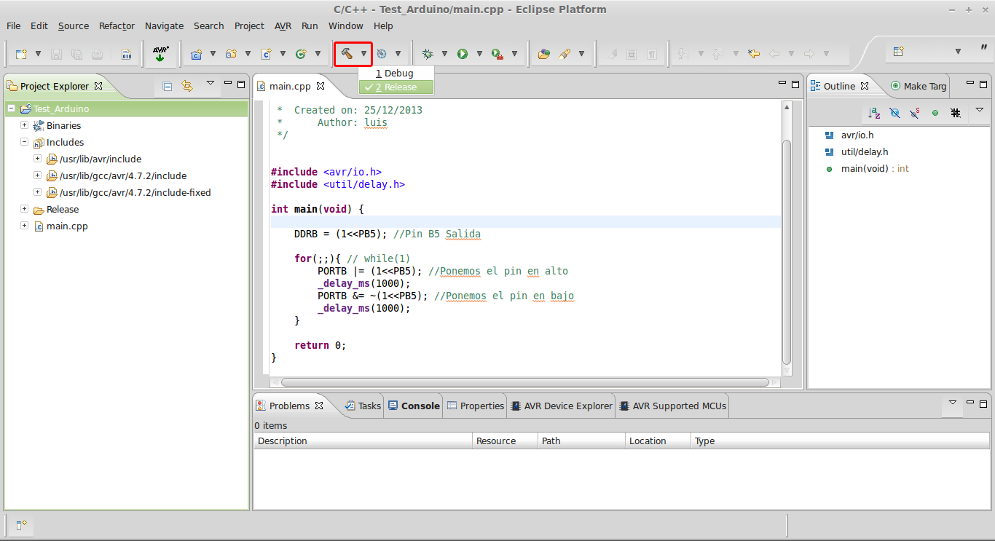Click the New C/C++ Project icon
This screenshot has width=995, height=541.
[196, 54]
